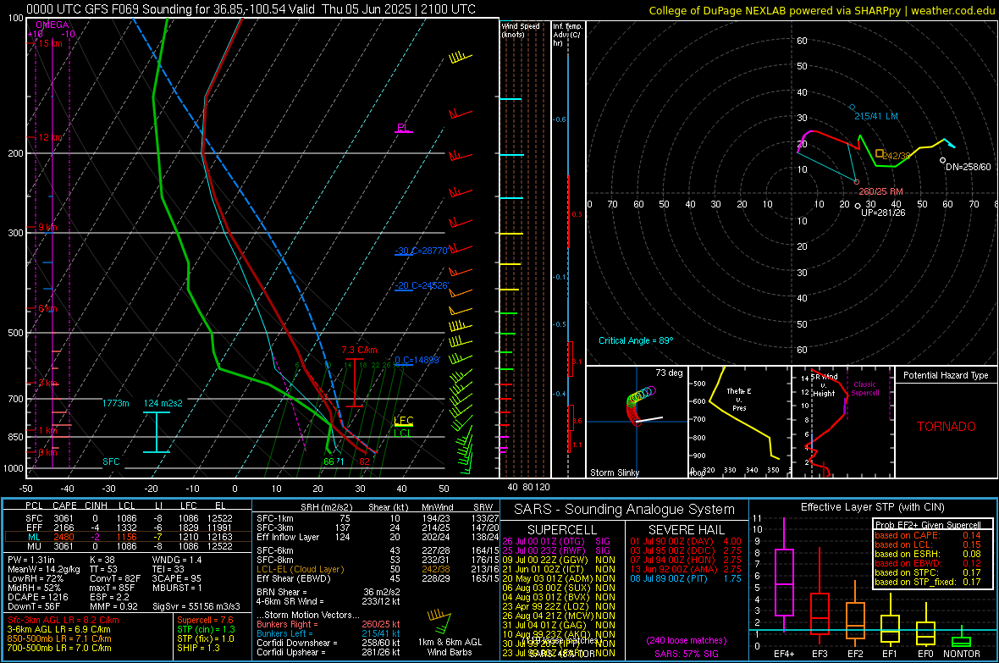This screenshot has width=999, height=663.
Task: Click the Theta-E v. Pres inset label
Action: pyautogui.click(x=739, y=399)
